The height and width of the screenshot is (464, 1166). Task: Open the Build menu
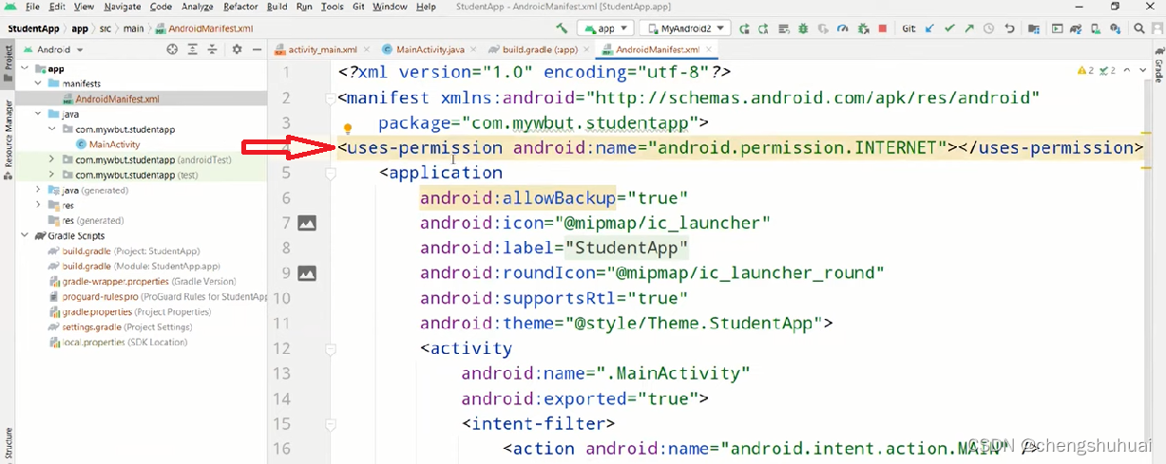click(x=277, y=7)
